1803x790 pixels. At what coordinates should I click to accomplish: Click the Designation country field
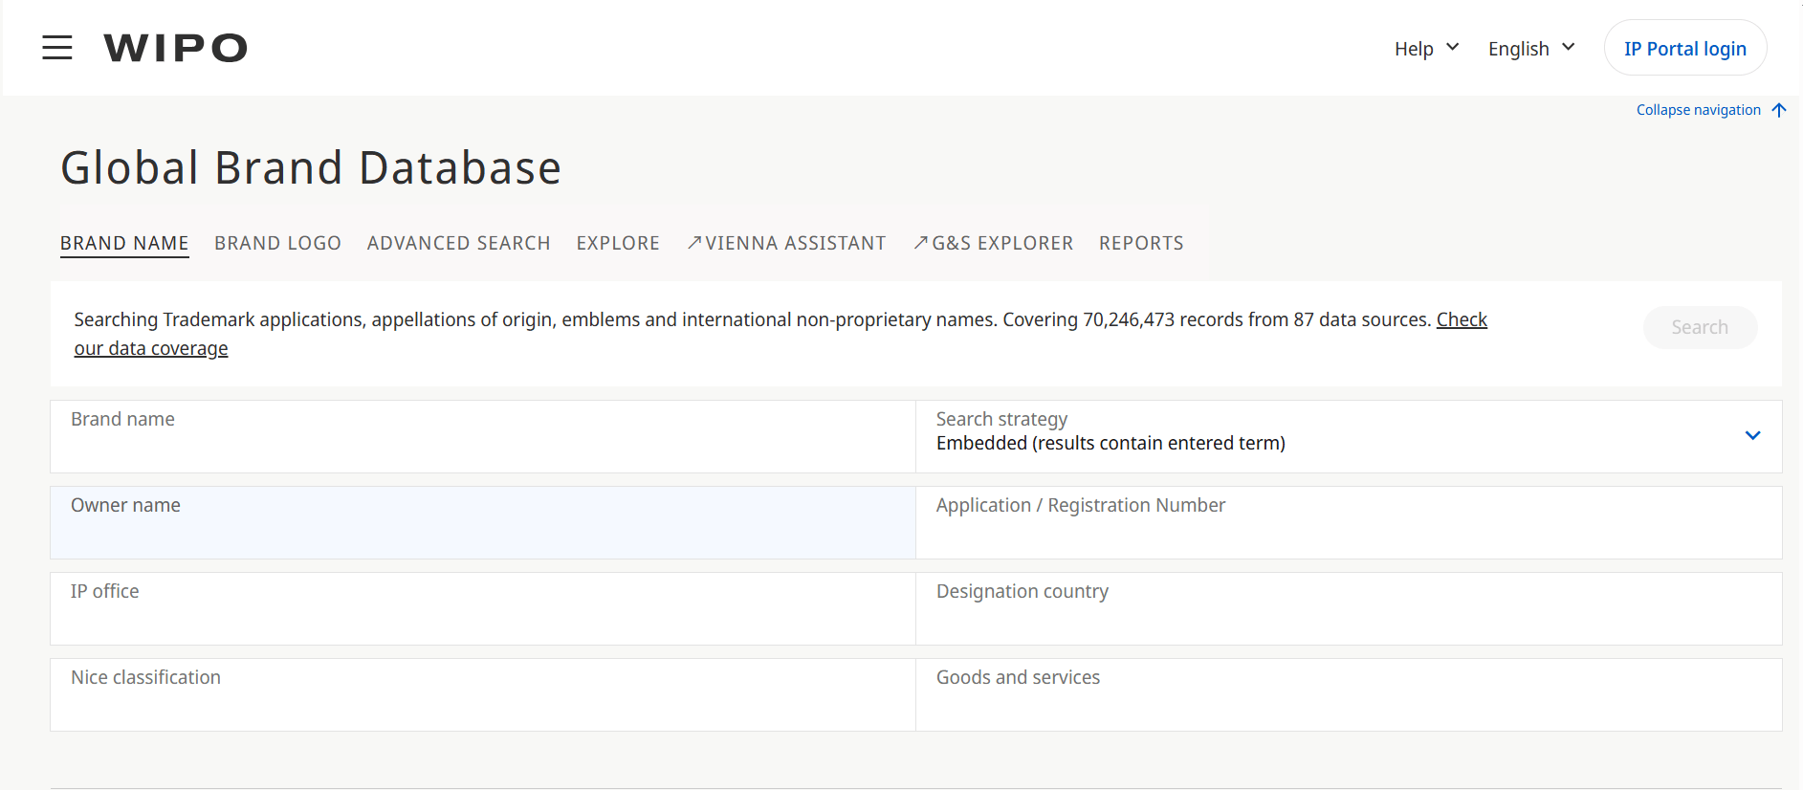[x=1349, y=608]
